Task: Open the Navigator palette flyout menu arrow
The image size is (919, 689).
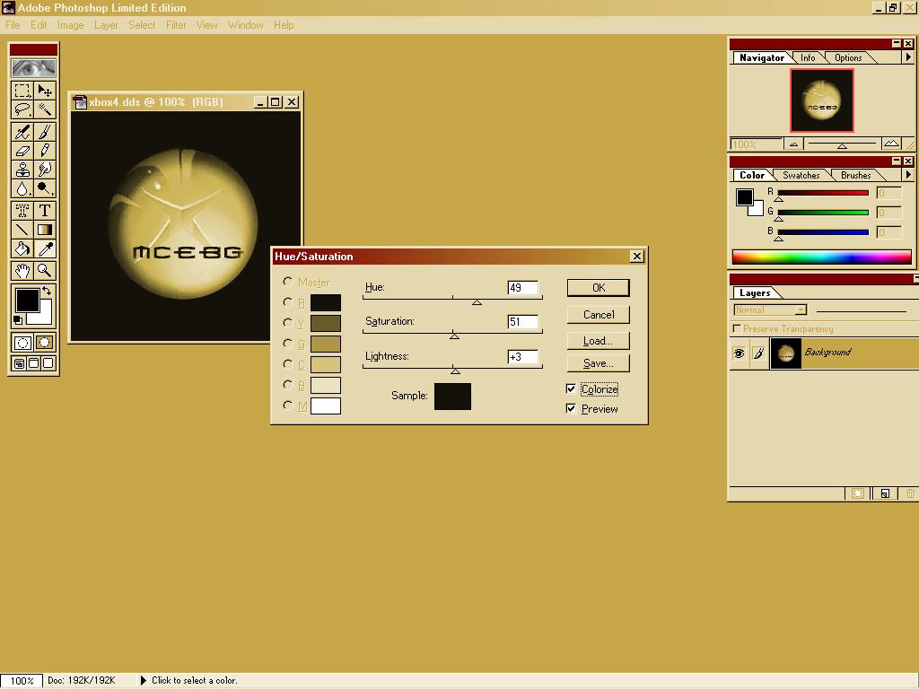Action: (907, 57)
